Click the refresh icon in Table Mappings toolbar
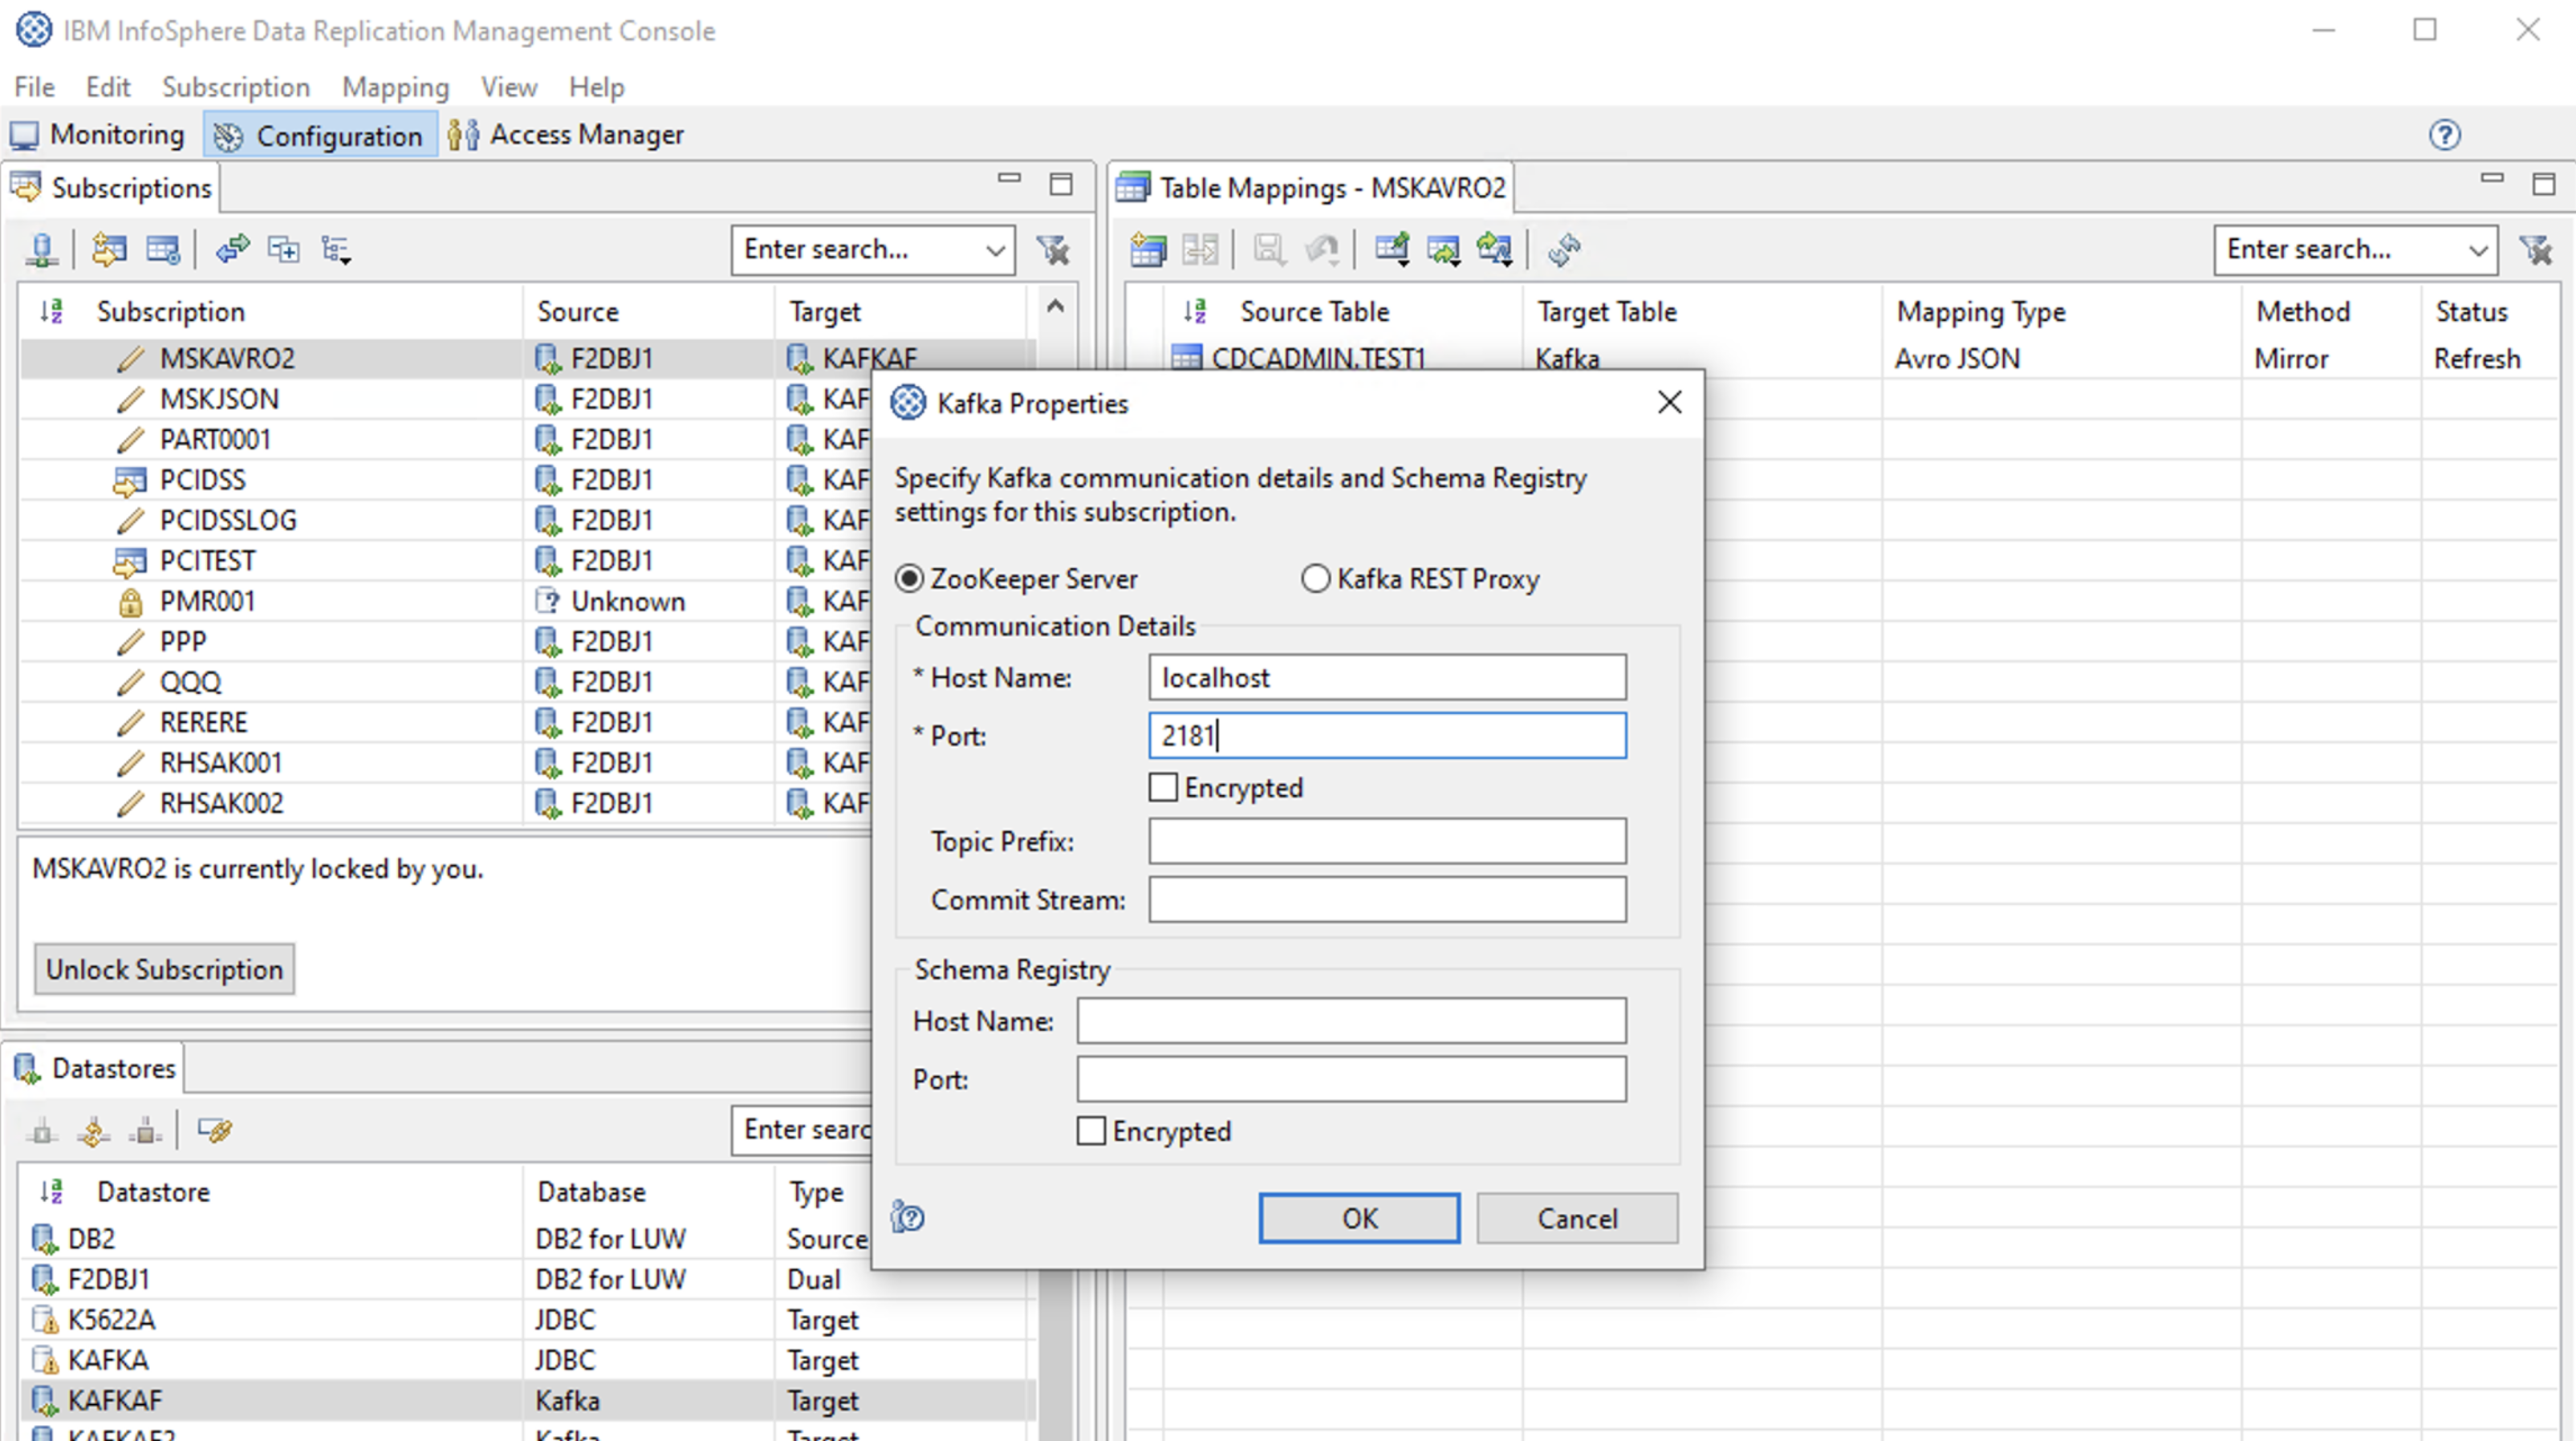Screen dimensions: 2576x1441 pyautogui.click(x=1564, y=249)
